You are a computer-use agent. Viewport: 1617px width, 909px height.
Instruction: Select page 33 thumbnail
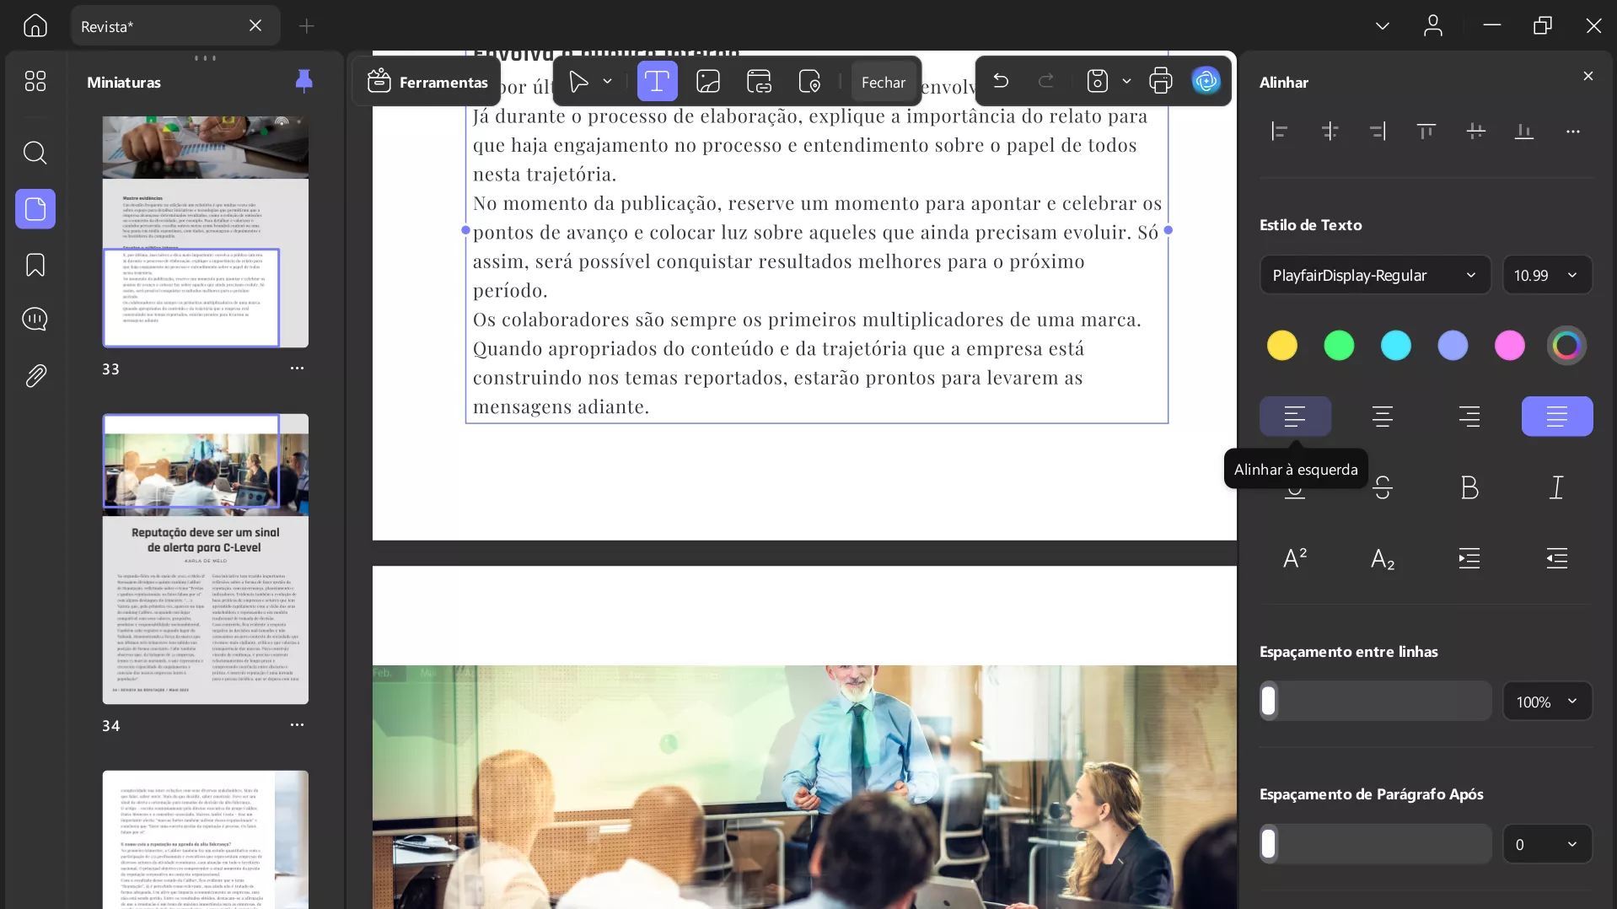(205, 232)
